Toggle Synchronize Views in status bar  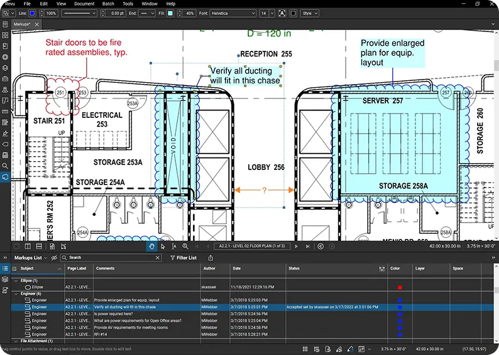click(x=361, y=349)
